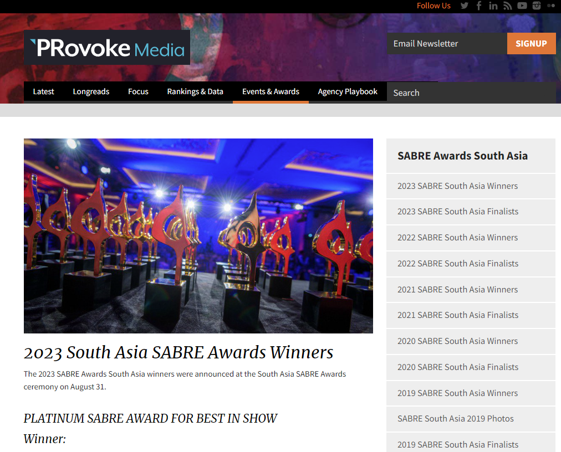Click the Follow Us link
The height and width of the screenshot is (452, 561).
click(433, 6)
